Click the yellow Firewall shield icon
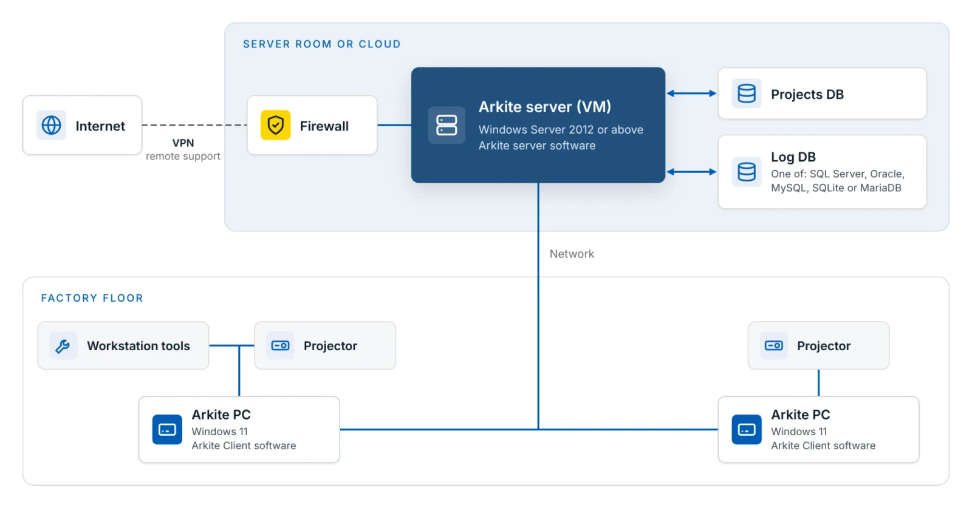 (276, 125)
